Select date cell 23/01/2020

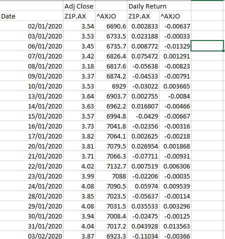(31, 176)
